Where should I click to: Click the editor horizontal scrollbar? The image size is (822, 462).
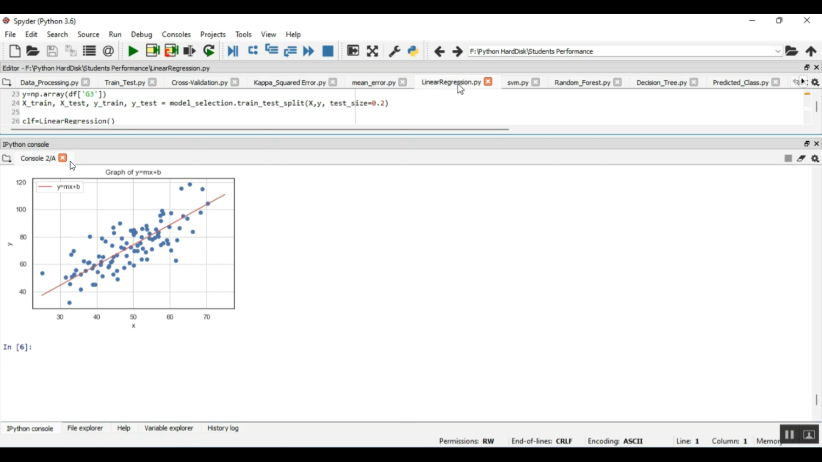260,130
